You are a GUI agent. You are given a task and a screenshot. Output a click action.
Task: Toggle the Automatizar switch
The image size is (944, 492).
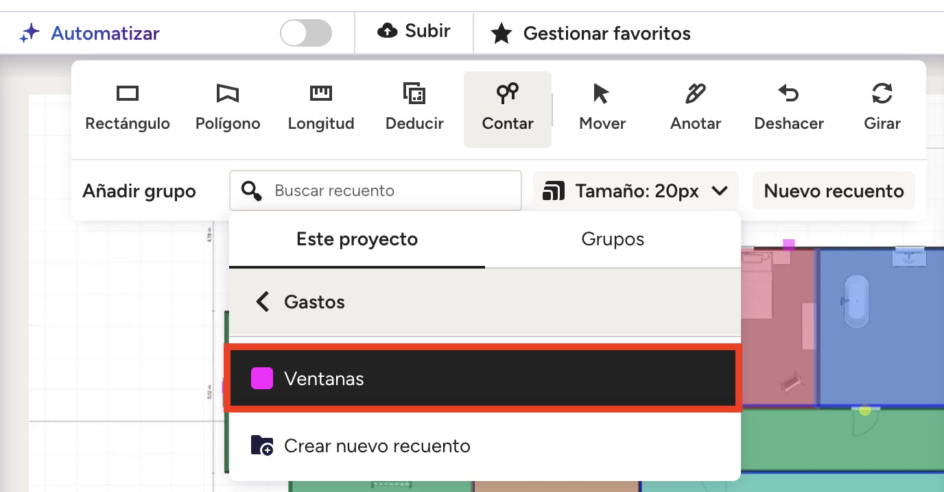[x=306, y=33]
